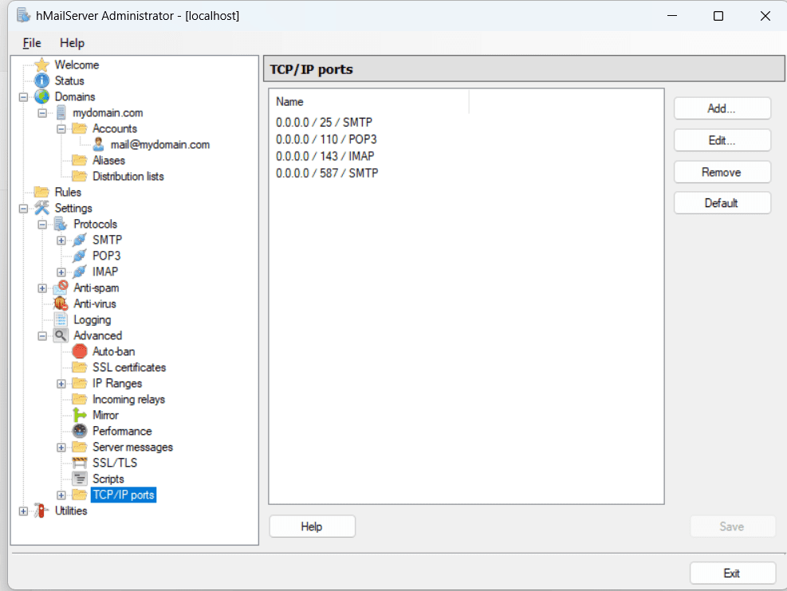Click the Domains globe icon
The height and width of the screenshot is (591, 787).
coord(40,96)
